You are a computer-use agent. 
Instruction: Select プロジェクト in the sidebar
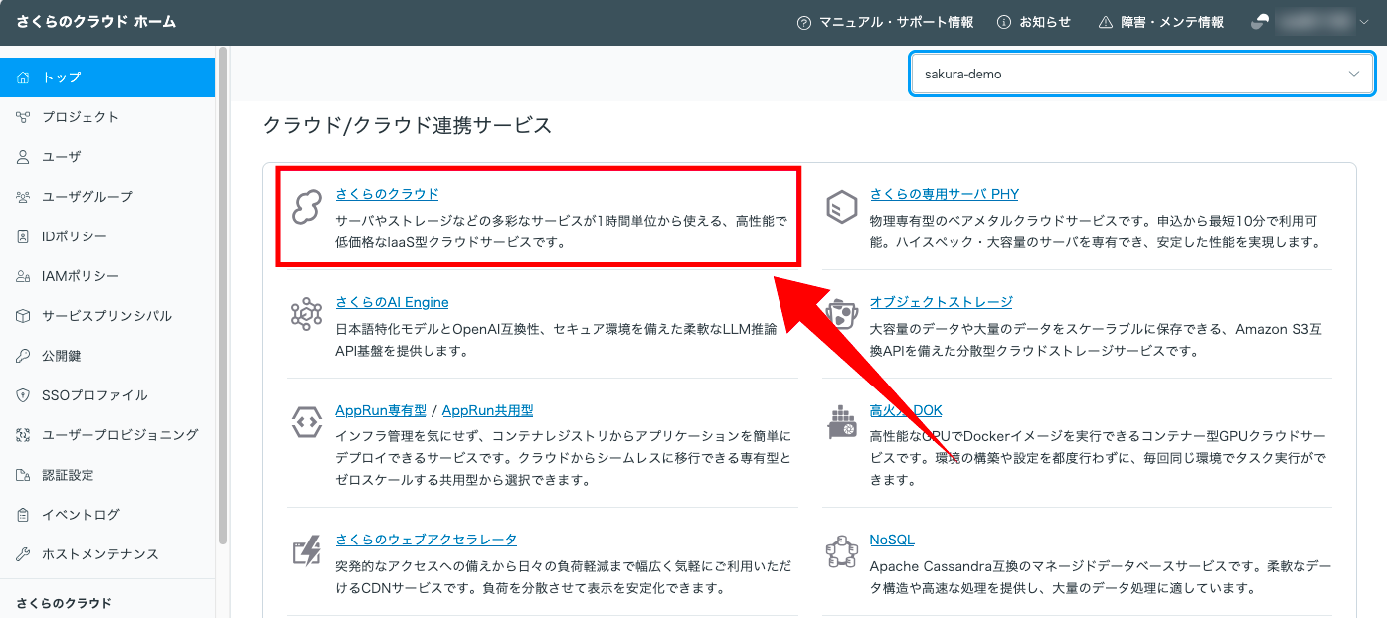point(80,117)
